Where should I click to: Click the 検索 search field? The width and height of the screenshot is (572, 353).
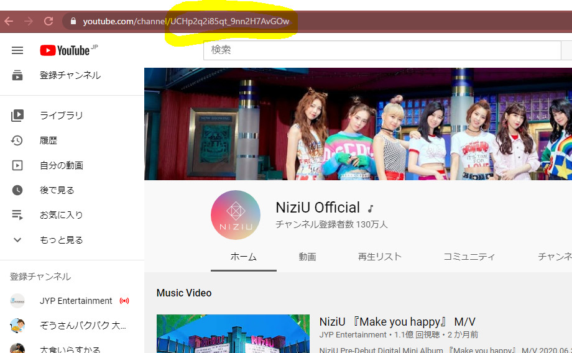click(x=382, y=50)
